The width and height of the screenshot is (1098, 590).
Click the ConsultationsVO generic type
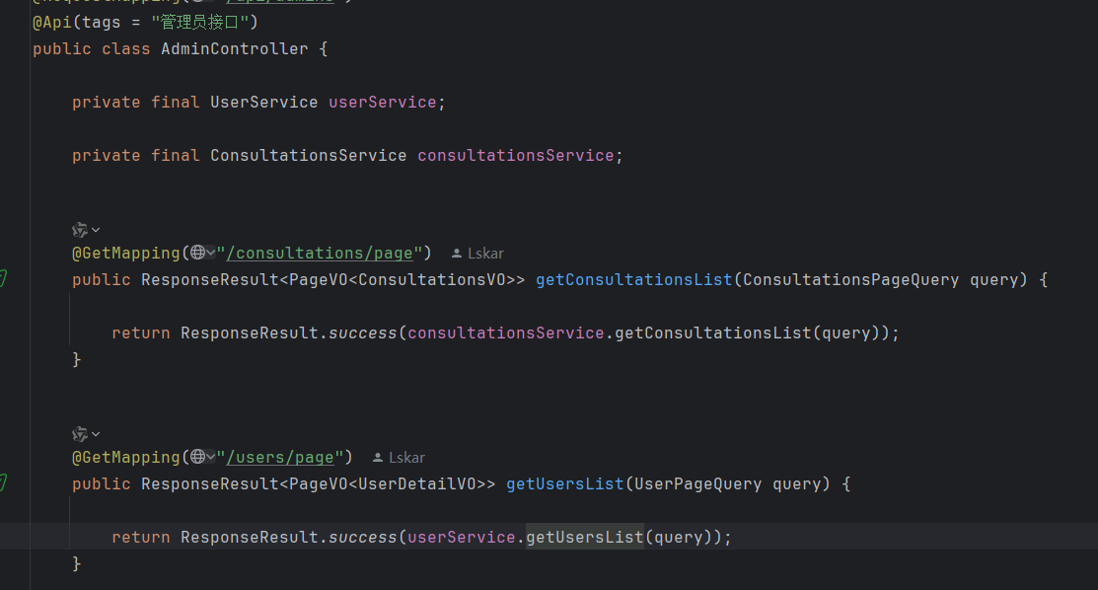coord(431,279)
